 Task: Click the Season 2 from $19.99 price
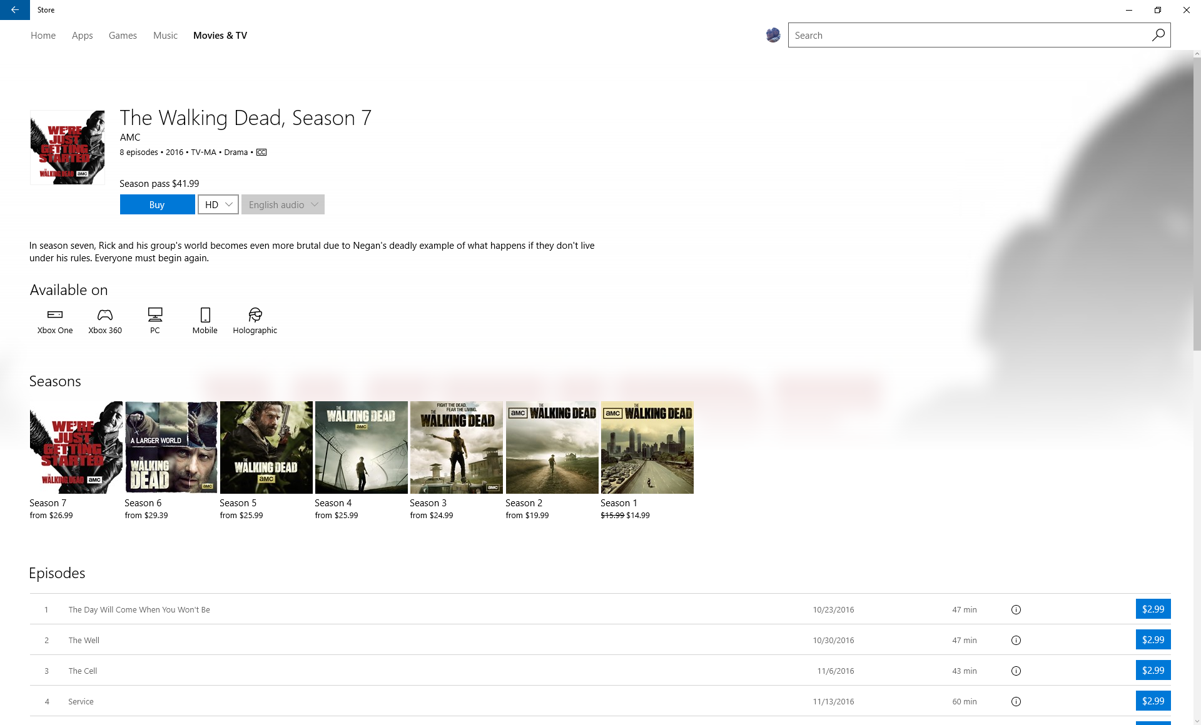[527, 516]
